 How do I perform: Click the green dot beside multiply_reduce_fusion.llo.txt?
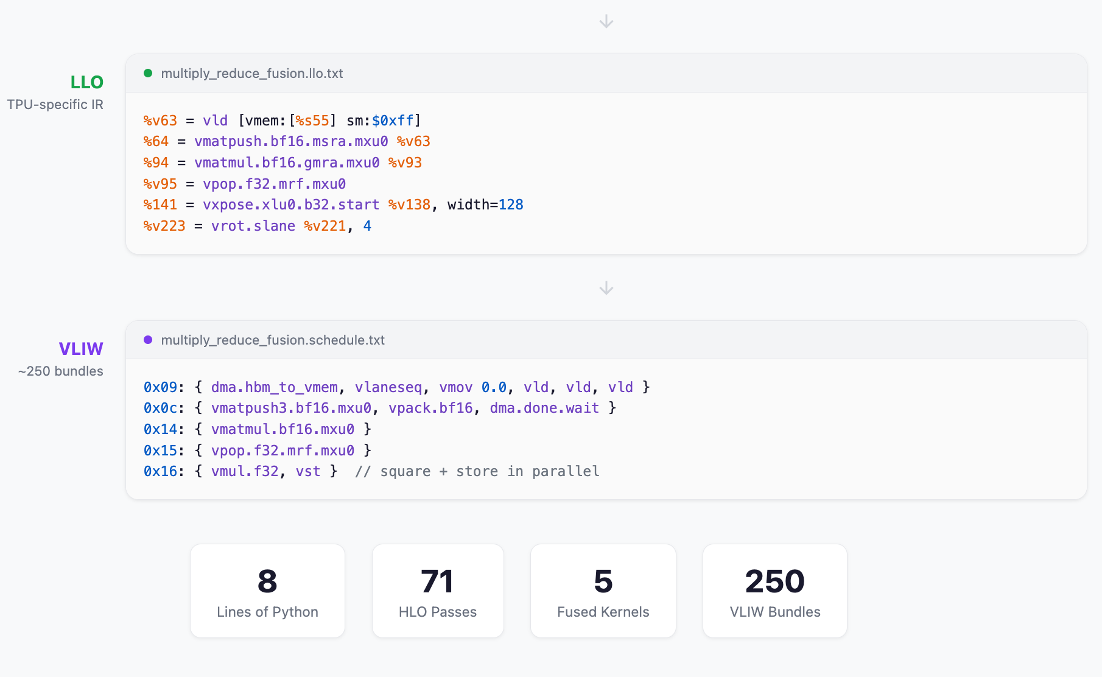pyautogui.click(x=148, y=73)
